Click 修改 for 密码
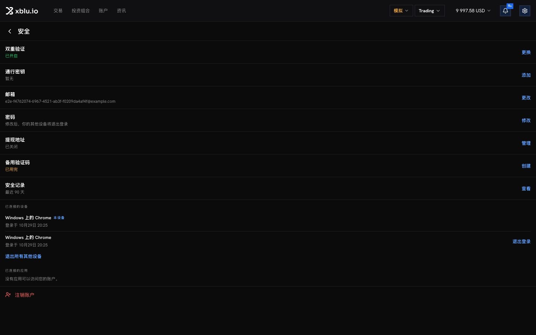The image size is (536, 335). click(x=526, y=121)
